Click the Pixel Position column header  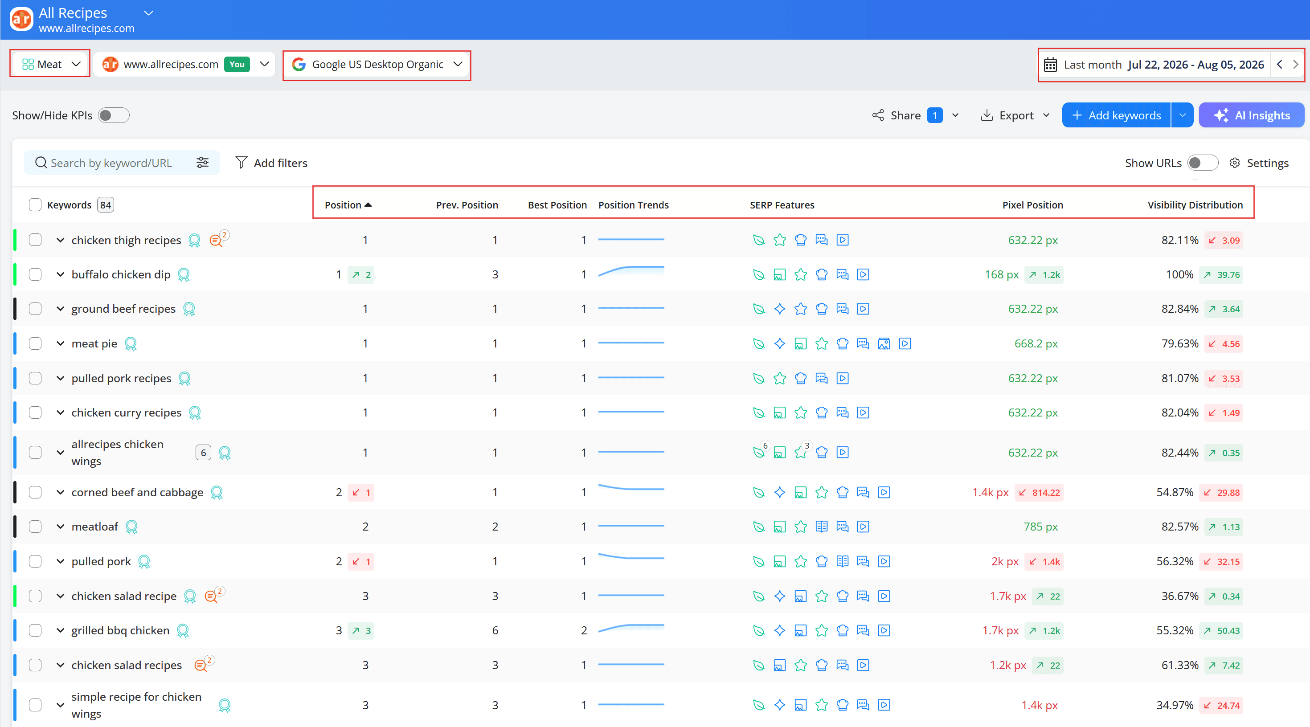[1032, 205]
